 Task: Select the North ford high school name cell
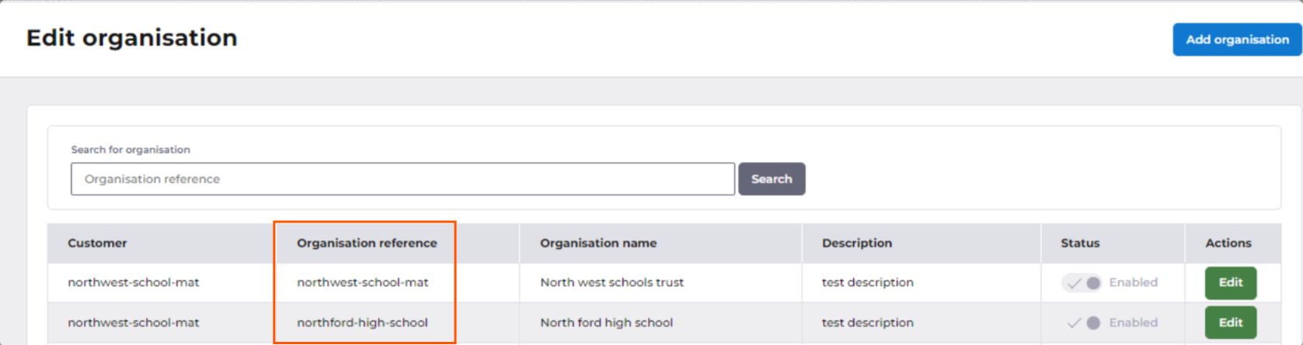point(606,323)
